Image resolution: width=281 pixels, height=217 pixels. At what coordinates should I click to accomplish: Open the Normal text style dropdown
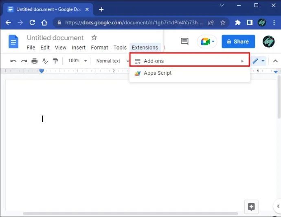pos(113,61)
